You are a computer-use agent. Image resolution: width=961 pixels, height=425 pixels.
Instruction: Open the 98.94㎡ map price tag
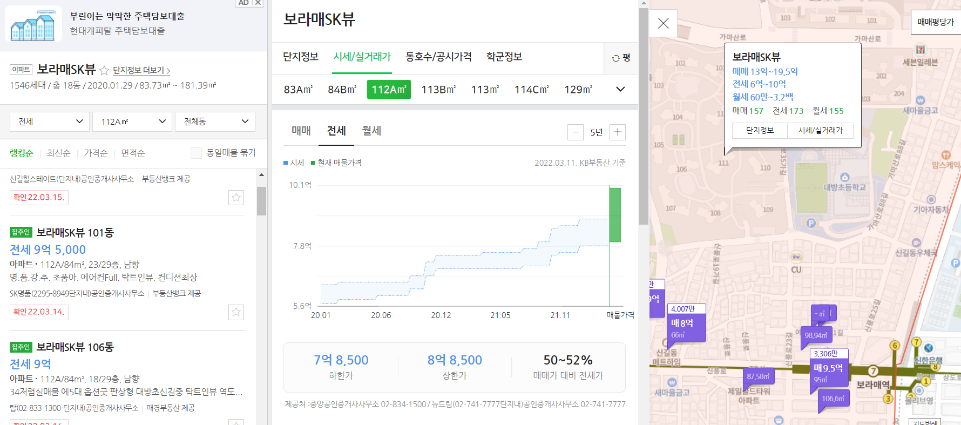tap(816, 335)
